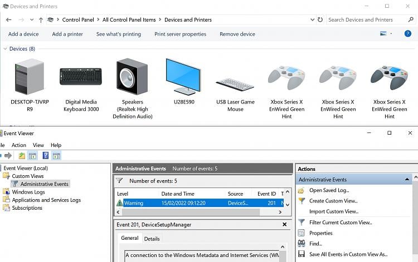The width and height of the screenshot is (418, 262).
Task: Click the up arrow in Devices and Printers navigation
Action: tap(41, 19)
